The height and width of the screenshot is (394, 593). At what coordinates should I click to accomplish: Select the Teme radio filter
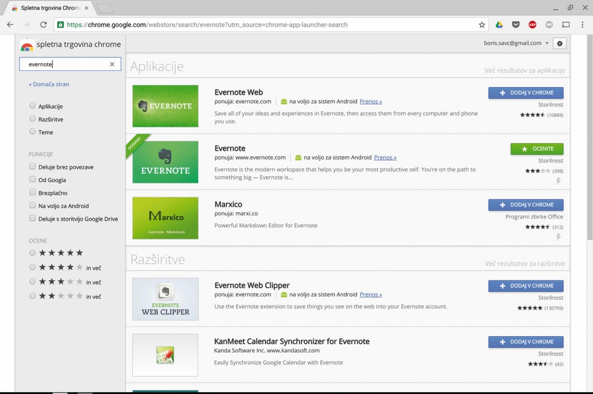[33, 132]
